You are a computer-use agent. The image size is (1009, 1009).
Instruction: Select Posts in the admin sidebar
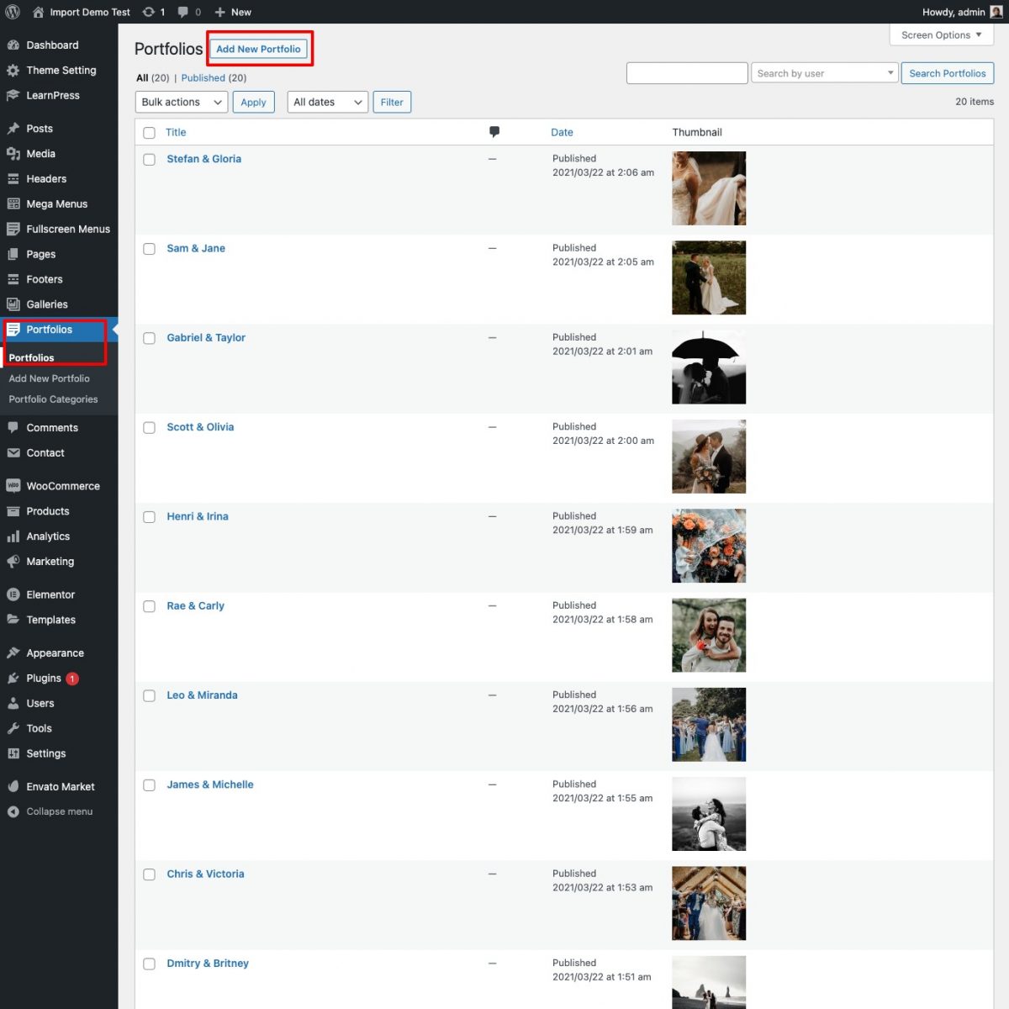[x=40, y=128]
